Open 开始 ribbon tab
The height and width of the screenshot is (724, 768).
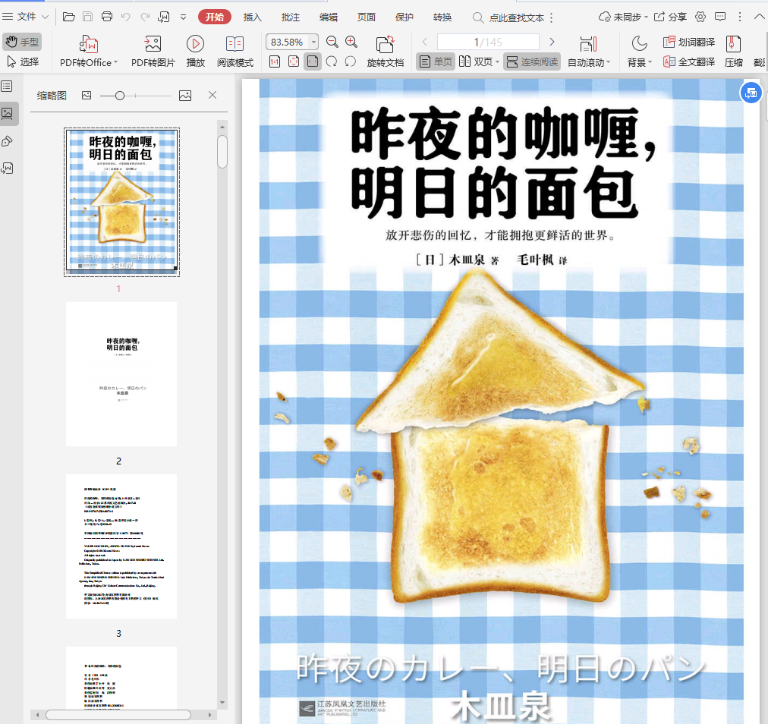pyautogui.click(x=215, y=17)
